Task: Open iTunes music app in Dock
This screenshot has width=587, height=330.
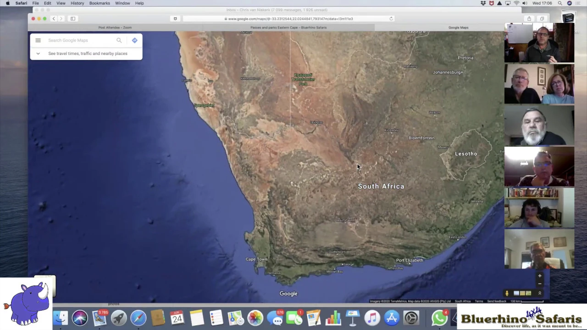Action: (x=372, y=318)
